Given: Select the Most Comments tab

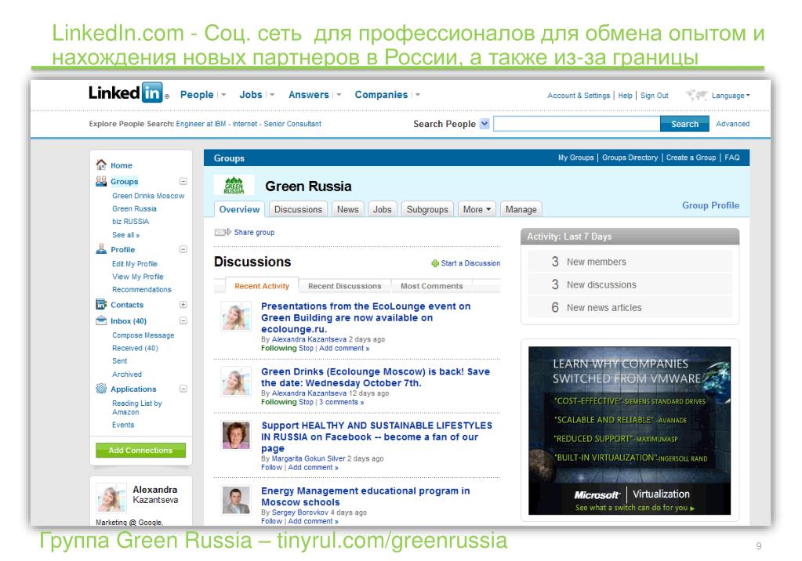Looking at the screenshot, I should coord(432,286).
